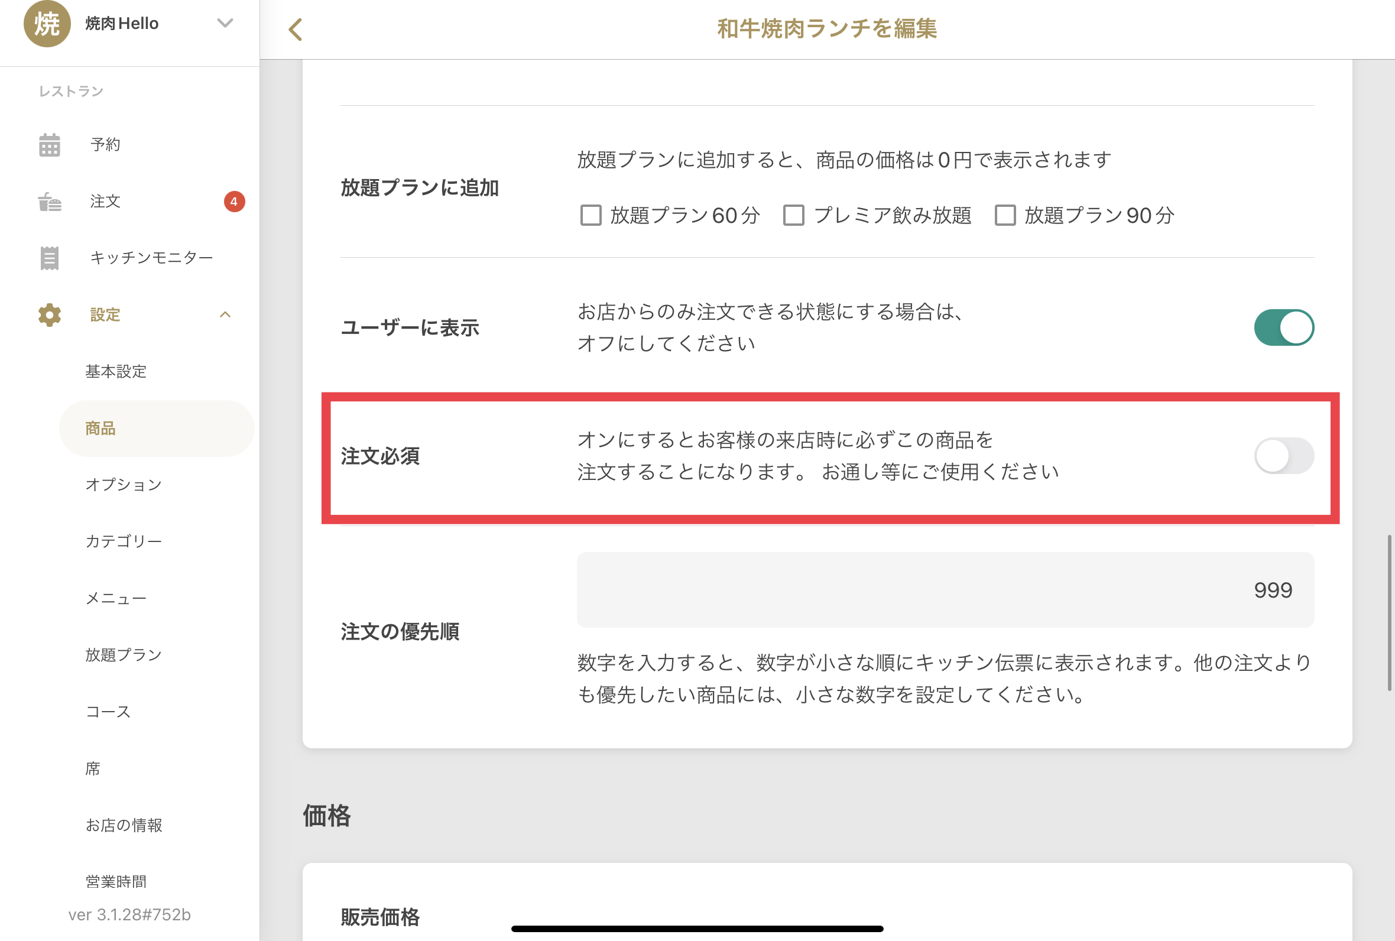The width and height of the screenshot is (1395, 941).
Task: Open the カテゴリー submenu item
Action: 124,541
